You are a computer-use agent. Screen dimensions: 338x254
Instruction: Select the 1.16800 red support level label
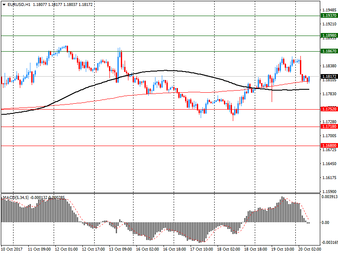[329, 146]
